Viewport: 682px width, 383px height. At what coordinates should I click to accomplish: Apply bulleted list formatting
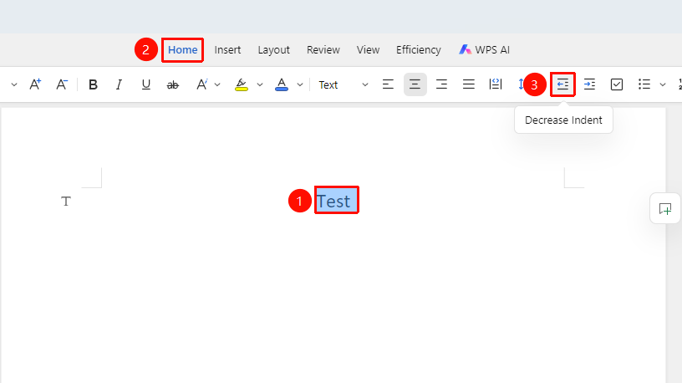click(644, 84)
